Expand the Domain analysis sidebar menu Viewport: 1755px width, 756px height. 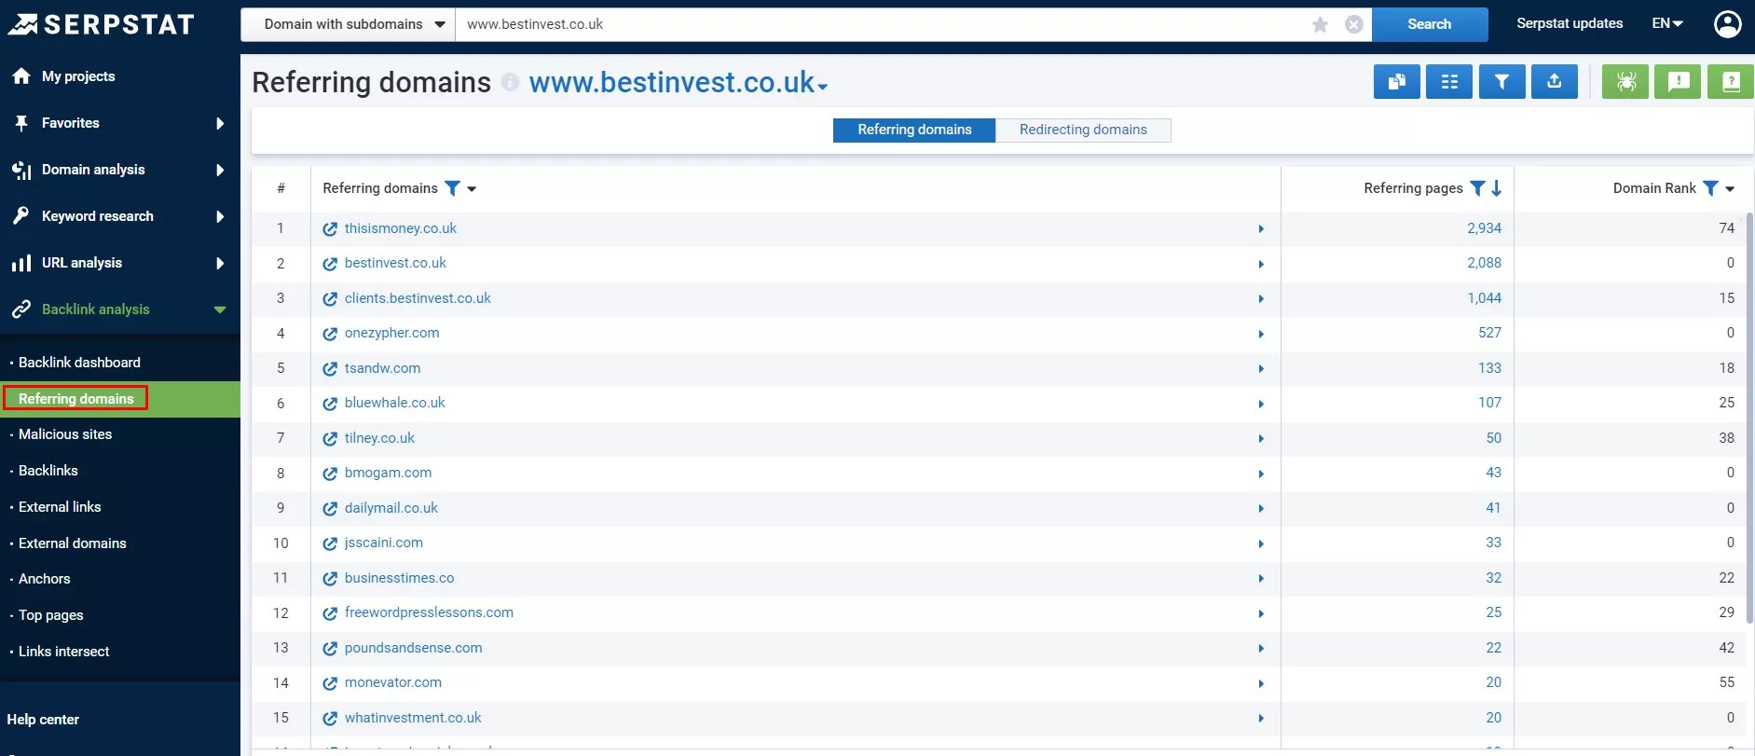pyautogui.click(x=220, y=170)
